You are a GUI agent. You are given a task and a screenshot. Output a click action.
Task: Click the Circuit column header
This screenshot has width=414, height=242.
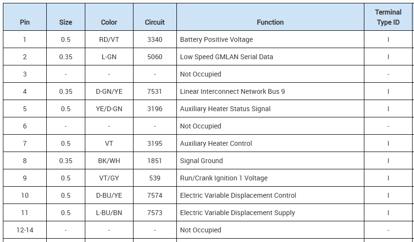coord(155,22)
